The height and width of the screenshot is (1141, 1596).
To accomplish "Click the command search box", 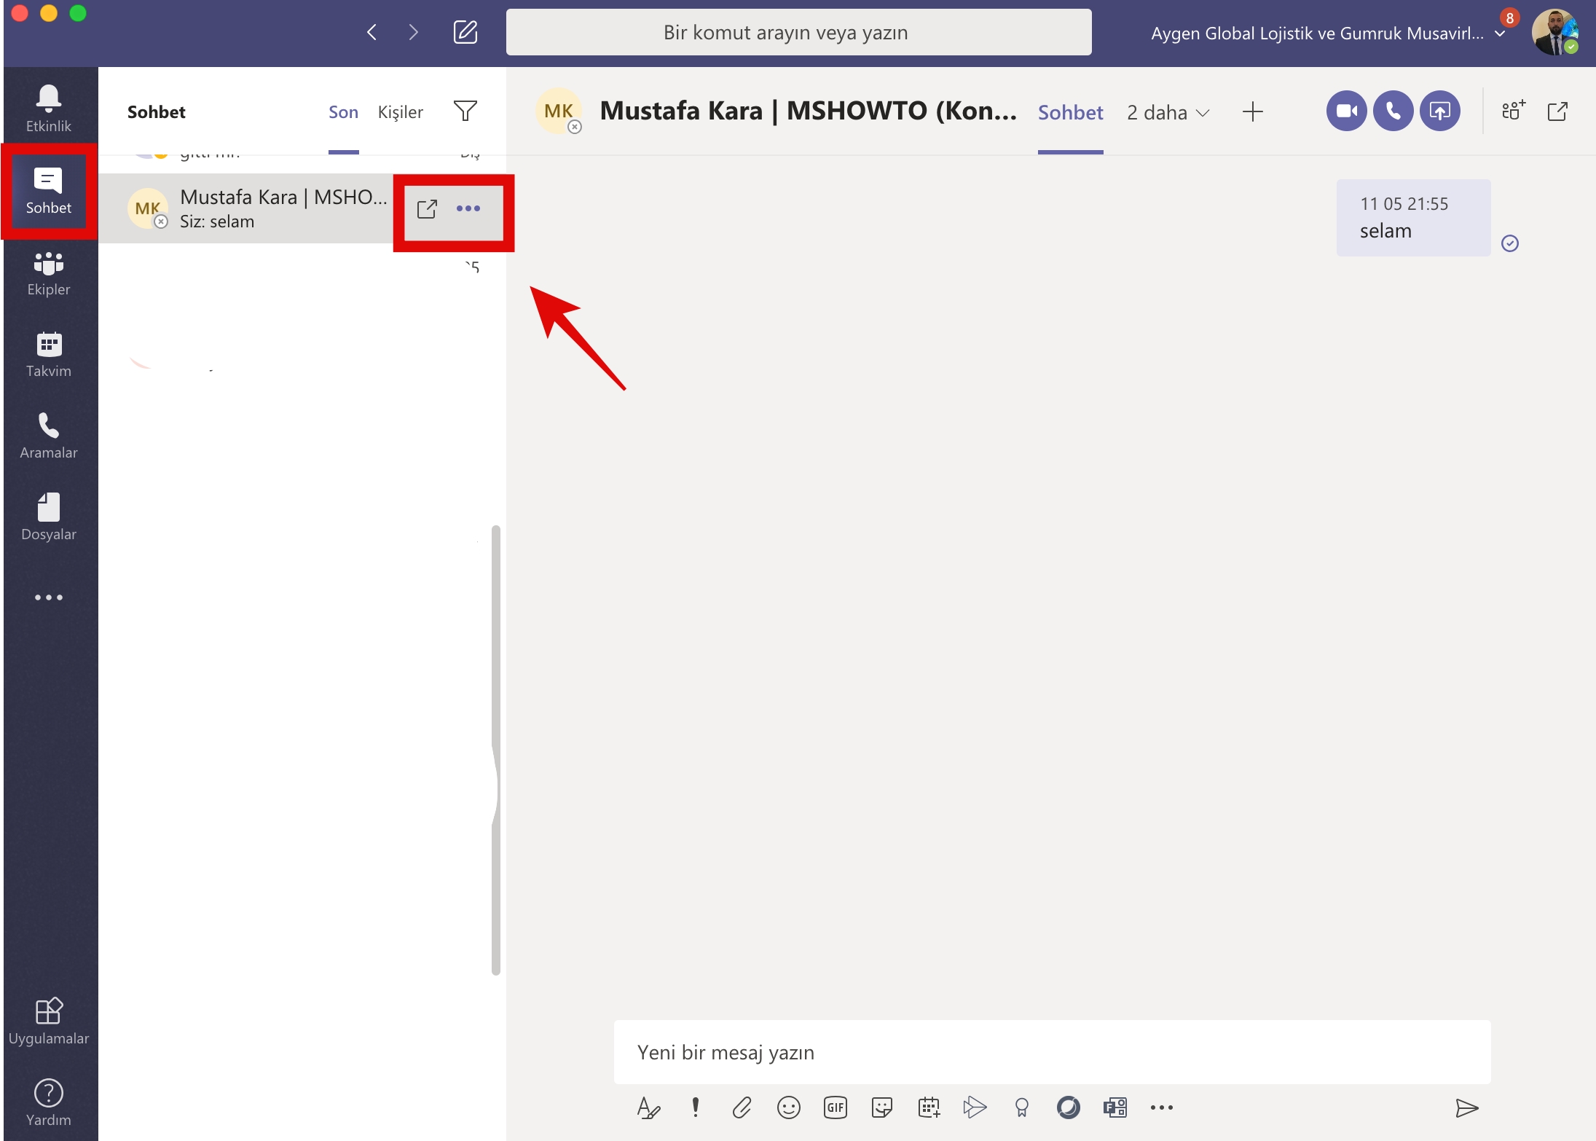I will point(798,32).
